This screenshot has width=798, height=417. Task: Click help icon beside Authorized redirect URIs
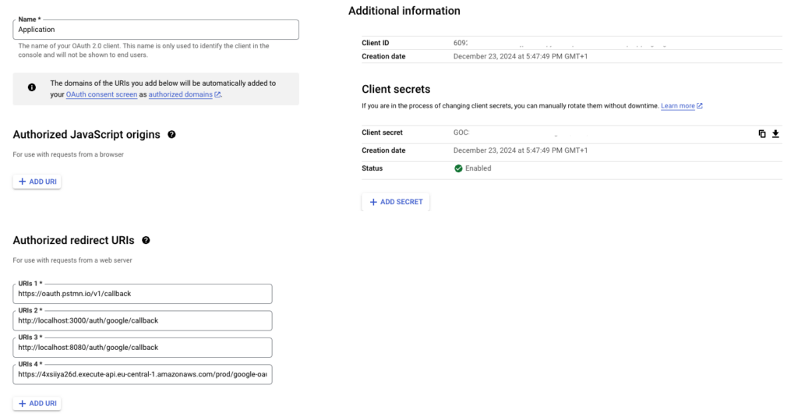(146, 241)
